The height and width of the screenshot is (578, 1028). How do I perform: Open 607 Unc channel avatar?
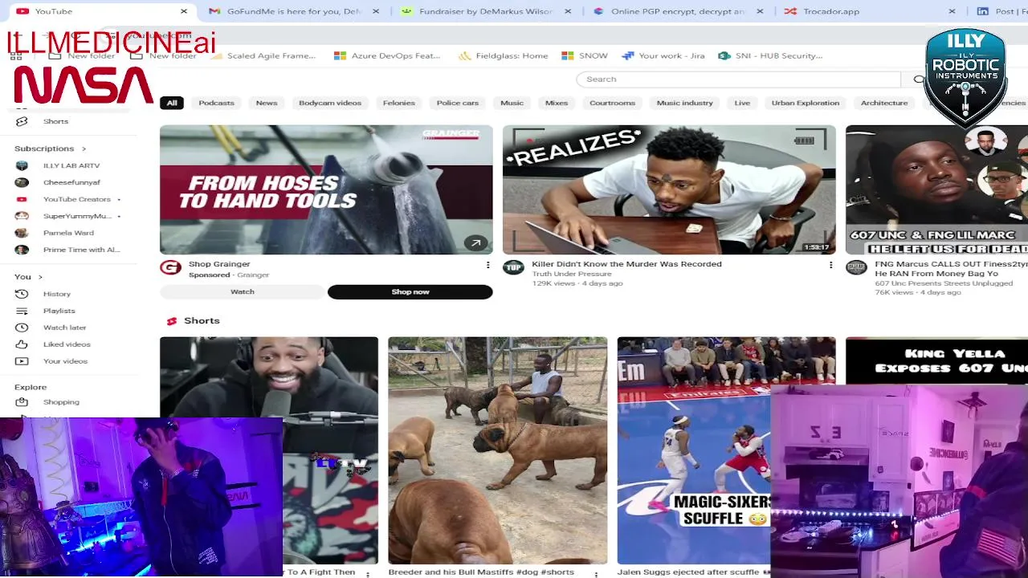pyautogui.click(x=856, y=267)
